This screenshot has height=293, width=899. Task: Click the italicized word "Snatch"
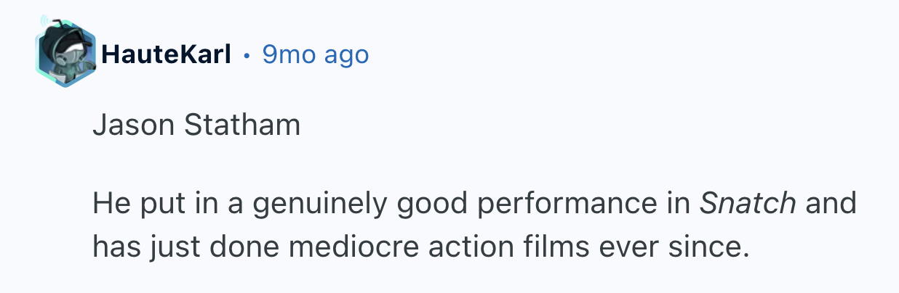748,205
